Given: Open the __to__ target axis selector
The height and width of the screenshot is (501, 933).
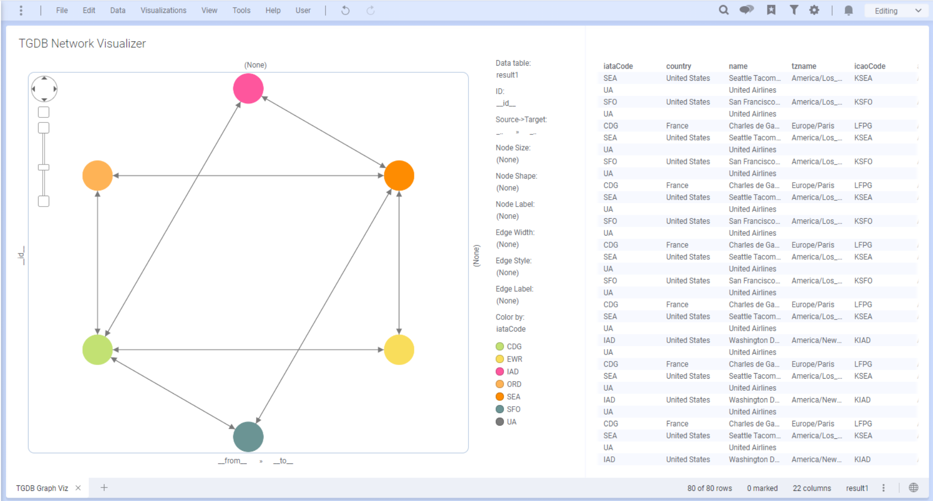Looking at the screenshot, I should [x=283, y=461].
